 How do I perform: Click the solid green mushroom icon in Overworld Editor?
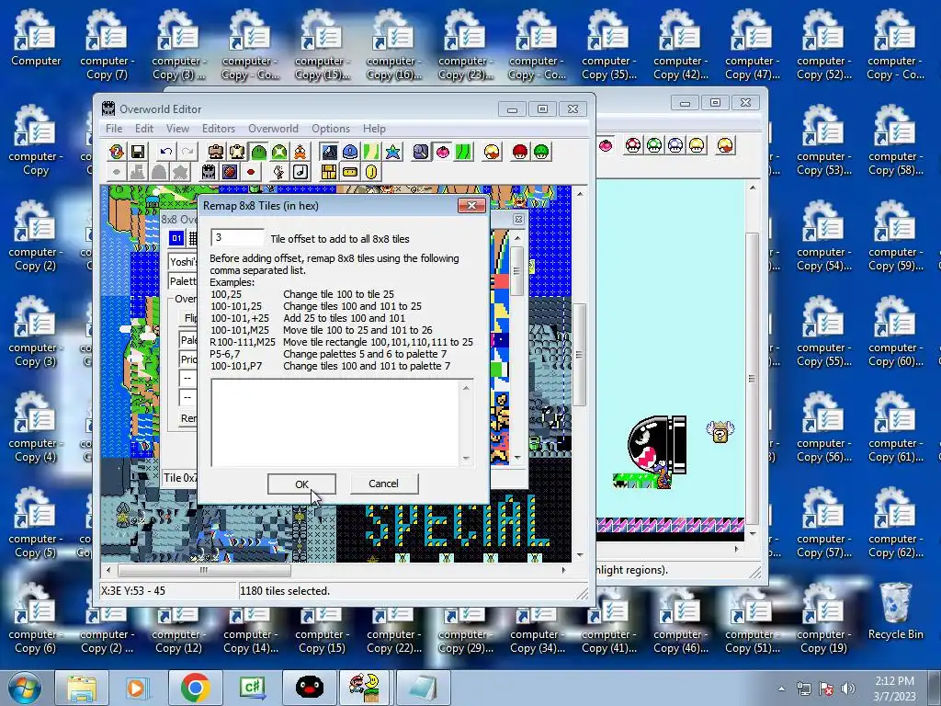[x=541, y=152]
